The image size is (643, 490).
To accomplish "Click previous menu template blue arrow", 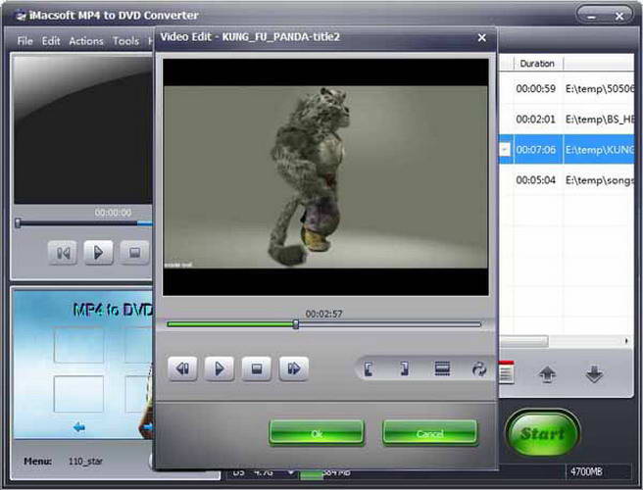I will [78, 427].
